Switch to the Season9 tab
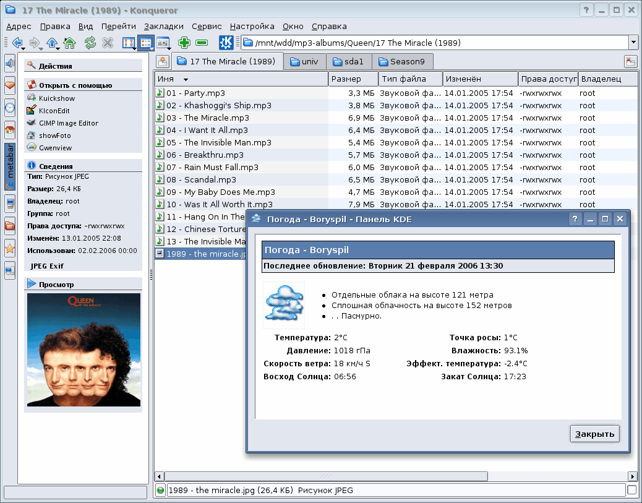 (x=403, y=62)
